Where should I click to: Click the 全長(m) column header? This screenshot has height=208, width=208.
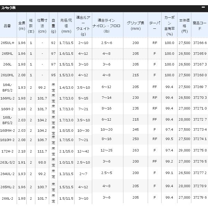(x=21, y=25)
